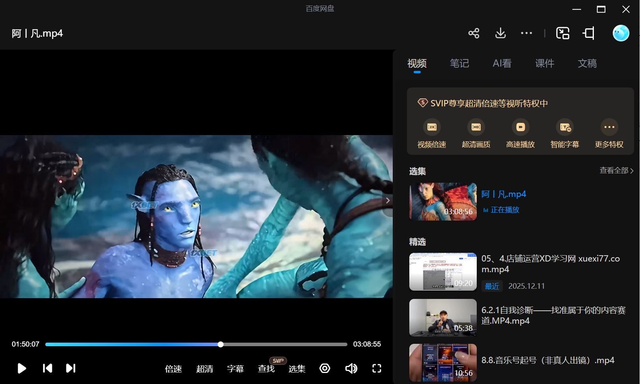The height and width of the screenshot is (384, 640).
Task: Click the video progress bar handle
Action: pyautogui.click(x=221, y=345)
